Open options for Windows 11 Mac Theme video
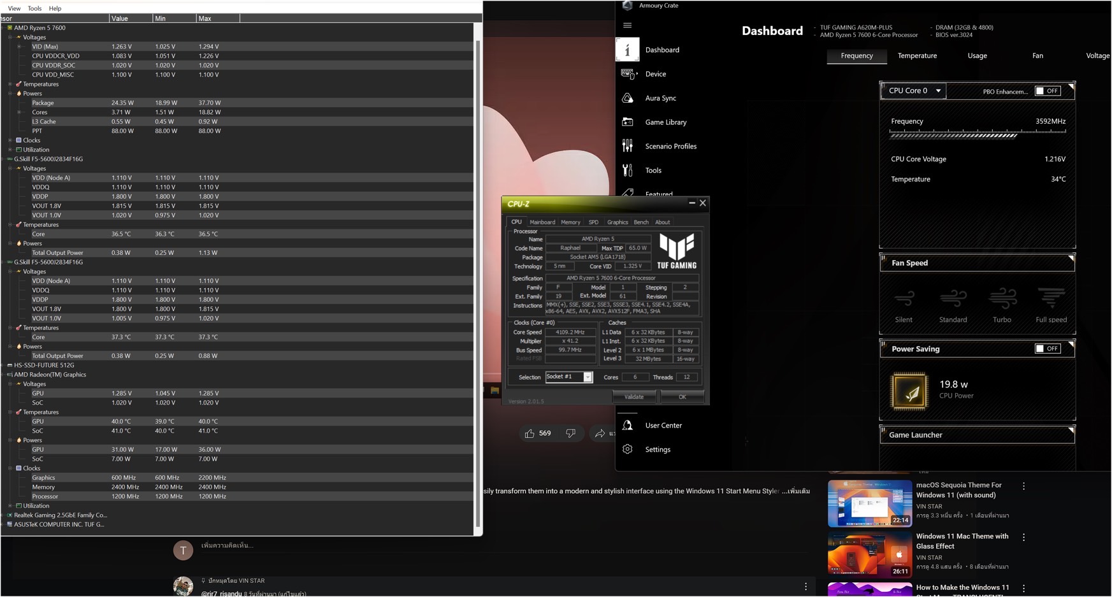Image resolution: width=1112 pixels, height=597 pixels. [x=1024, y=537]
